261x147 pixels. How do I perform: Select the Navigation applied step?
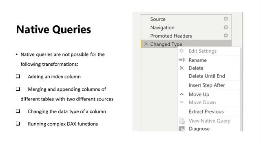(186, 27)
